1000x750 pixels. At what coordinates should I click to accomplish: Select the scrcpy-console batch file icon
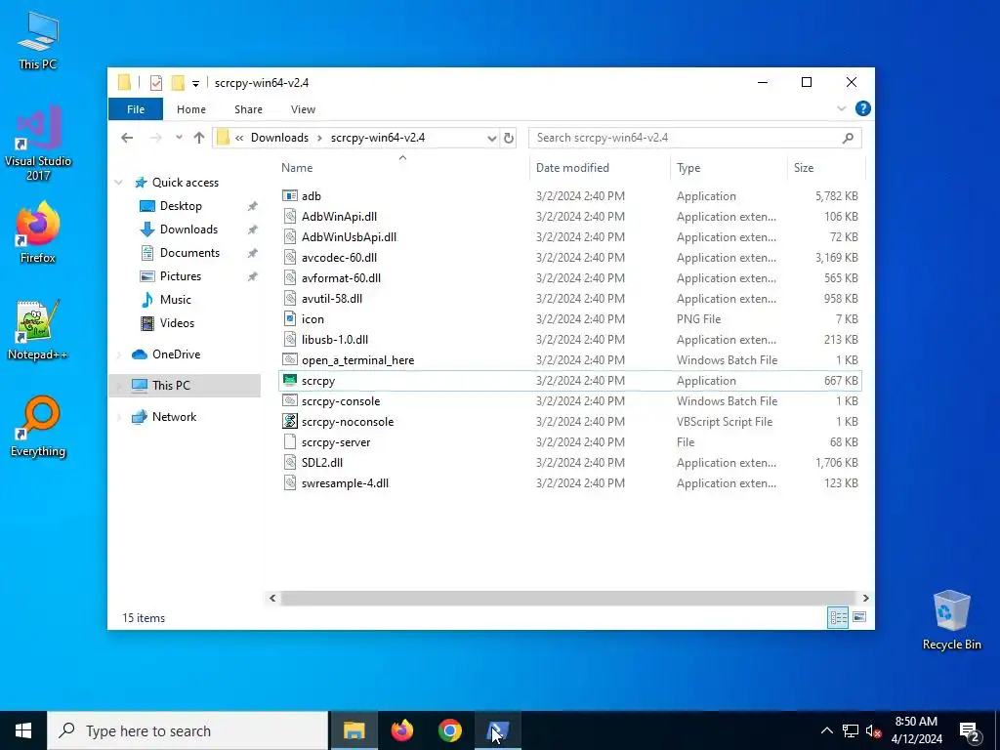point(289,400)
